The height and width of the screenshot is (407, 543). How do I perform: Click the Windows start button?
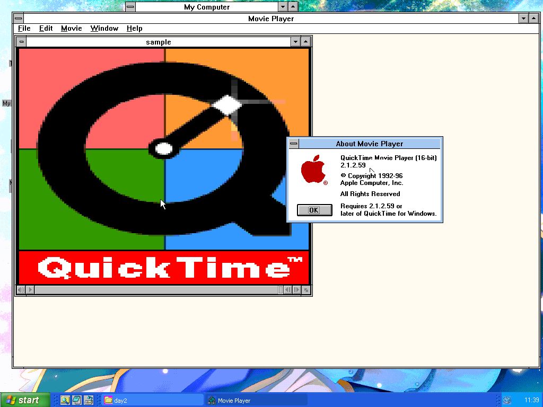(x=25, y=400)
